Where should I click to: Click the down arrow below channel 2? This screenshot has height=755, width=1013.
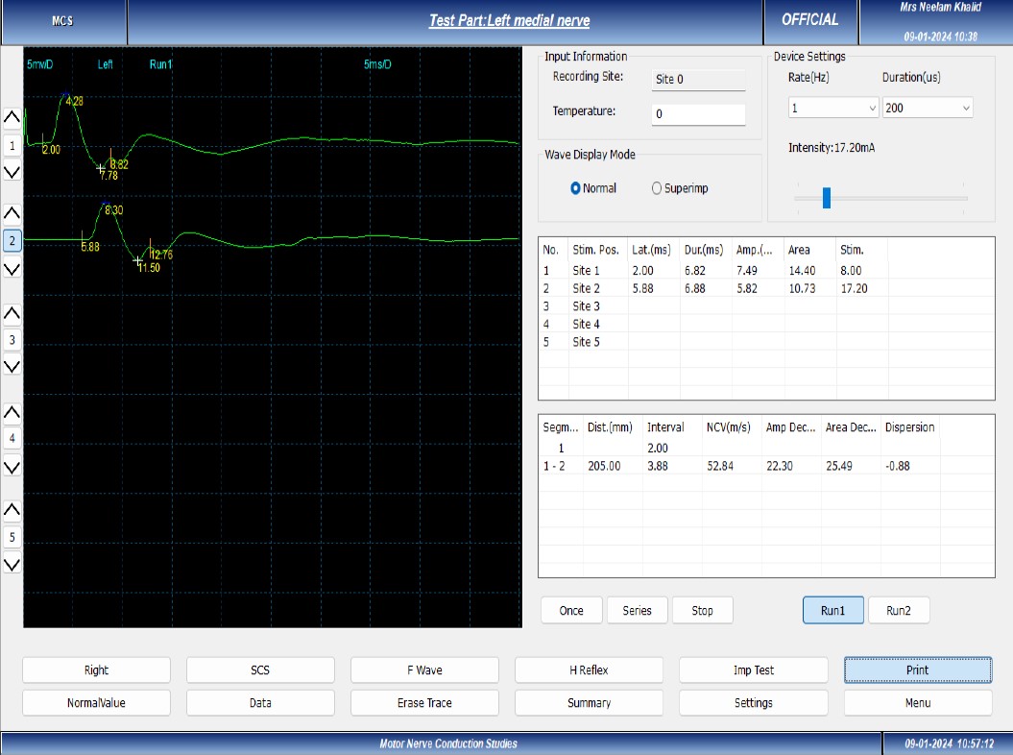click(12, 269)
